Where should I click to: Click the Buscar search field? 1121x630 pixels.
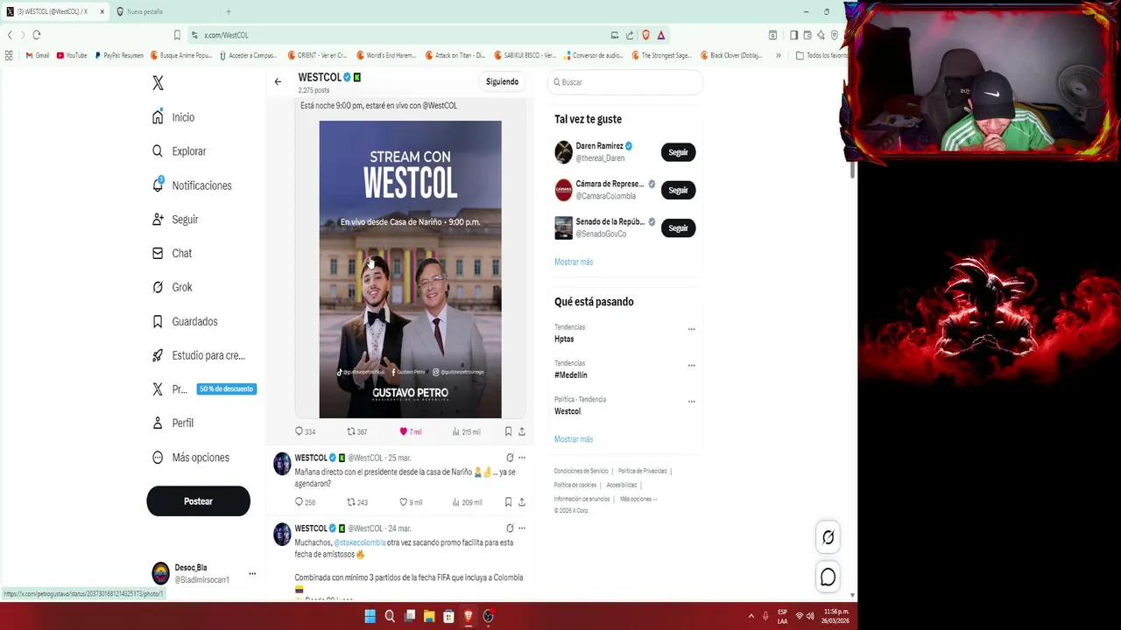625,82
